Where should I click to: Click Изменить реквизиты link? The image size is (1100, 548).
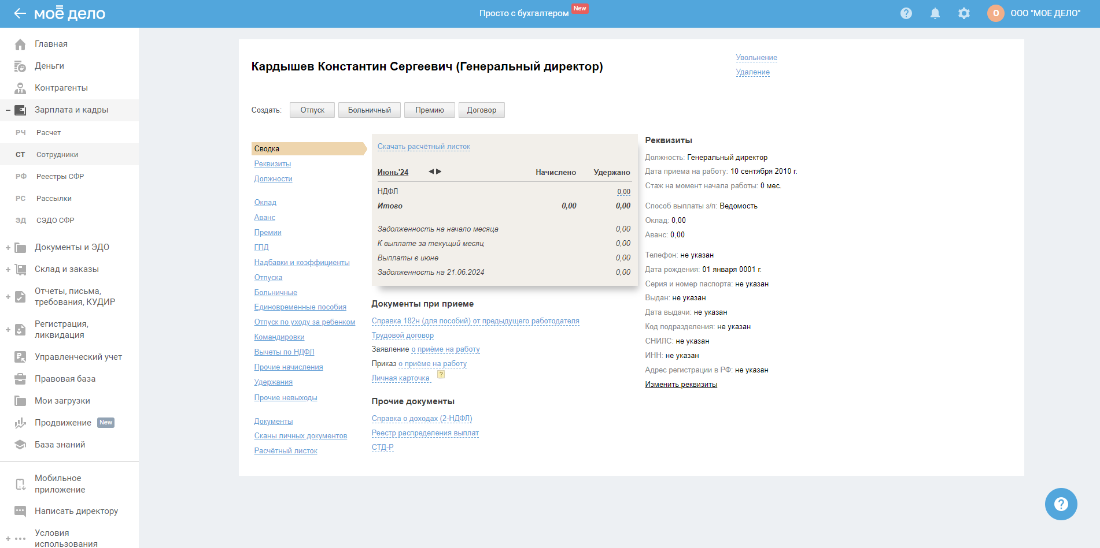coord(681,385)
